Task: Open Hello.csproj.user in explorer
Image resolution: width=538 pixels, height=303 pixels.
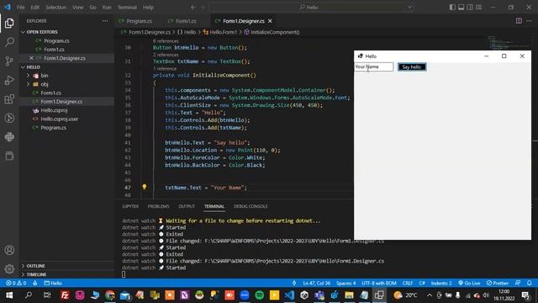Action: coord(59,119)
